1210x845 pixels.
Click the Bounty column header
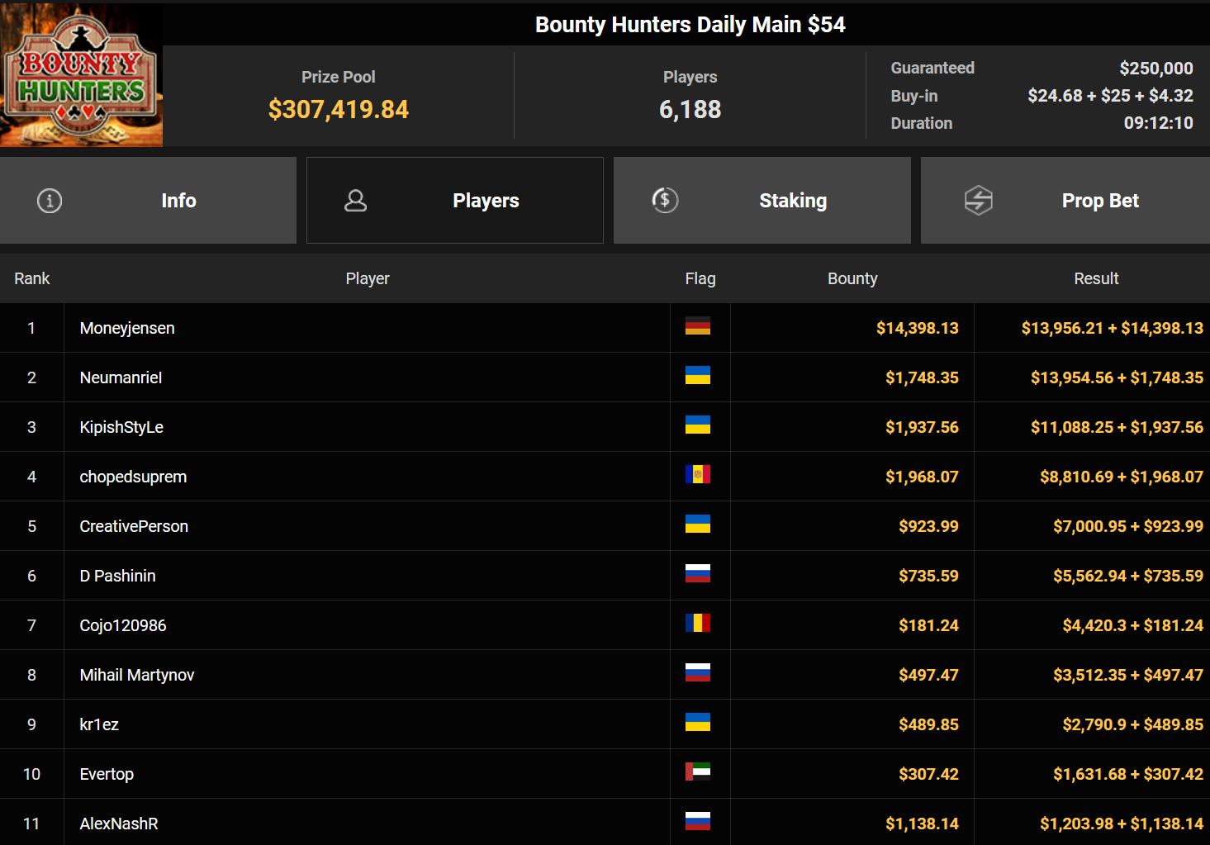coord(852,279)
